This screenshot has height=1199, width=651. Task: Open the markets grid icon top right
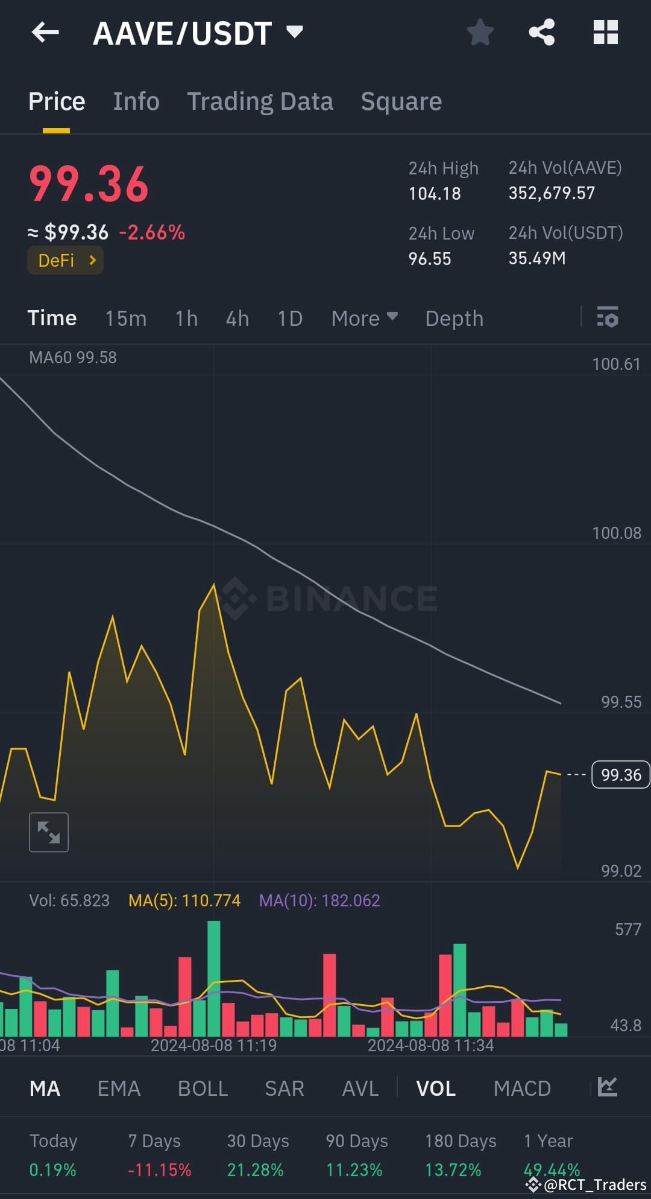(x=606, y=33)
